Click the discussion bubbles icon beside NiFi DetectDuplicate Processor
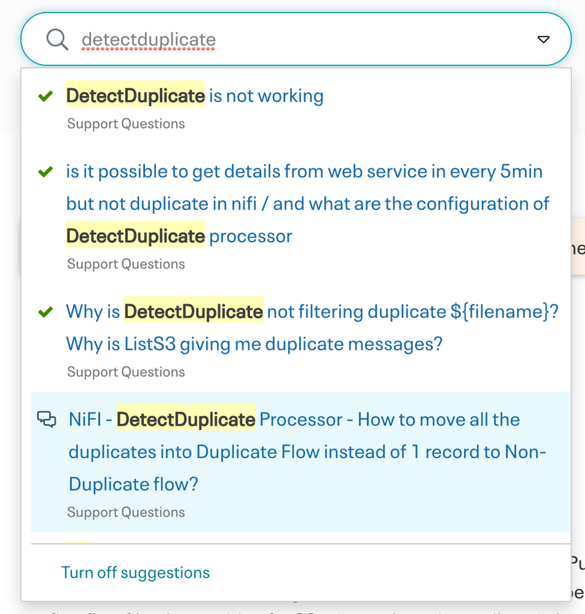 47,419
